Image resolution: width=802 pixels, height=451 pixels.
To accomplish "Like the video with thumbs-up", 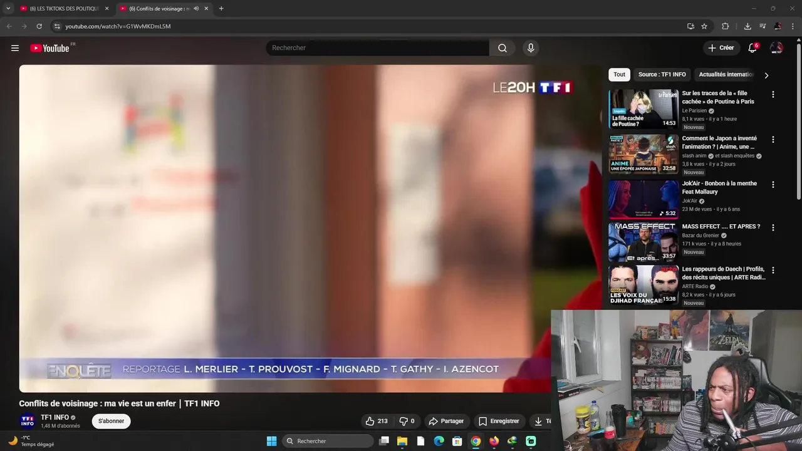I will [x=376, y=421].
